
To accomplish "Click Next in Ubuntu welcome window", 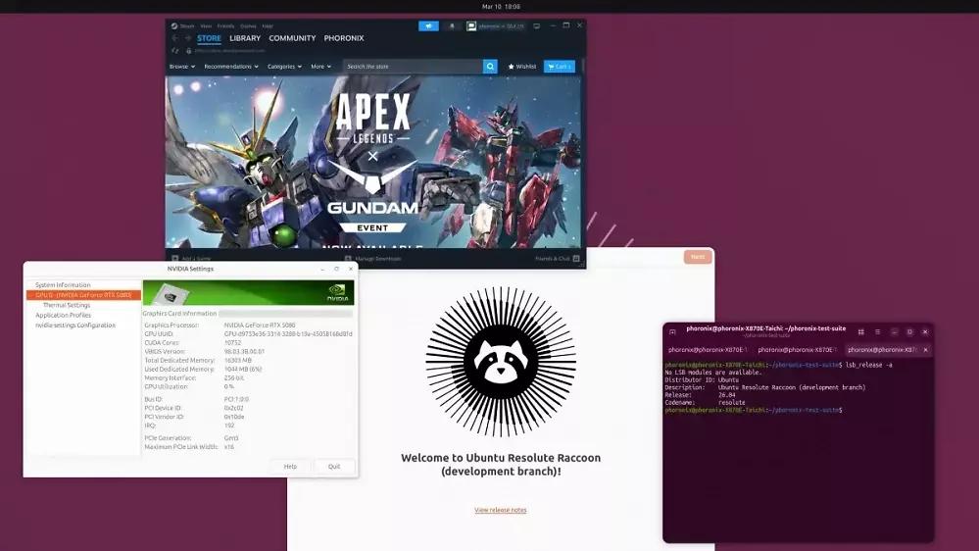I will (698, 257).
